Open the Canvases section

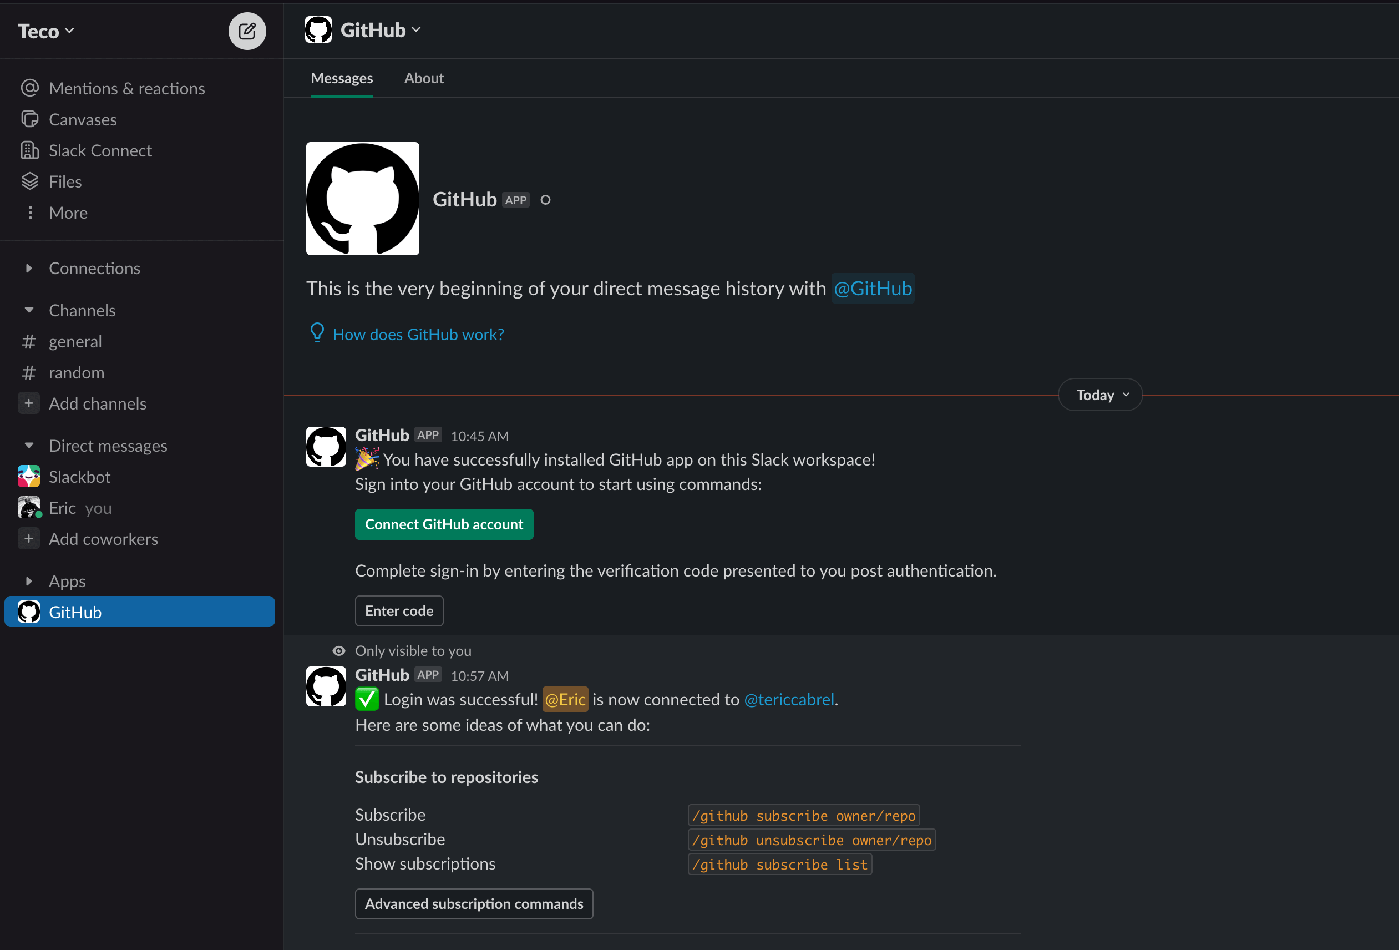click(x=83, y=119)
